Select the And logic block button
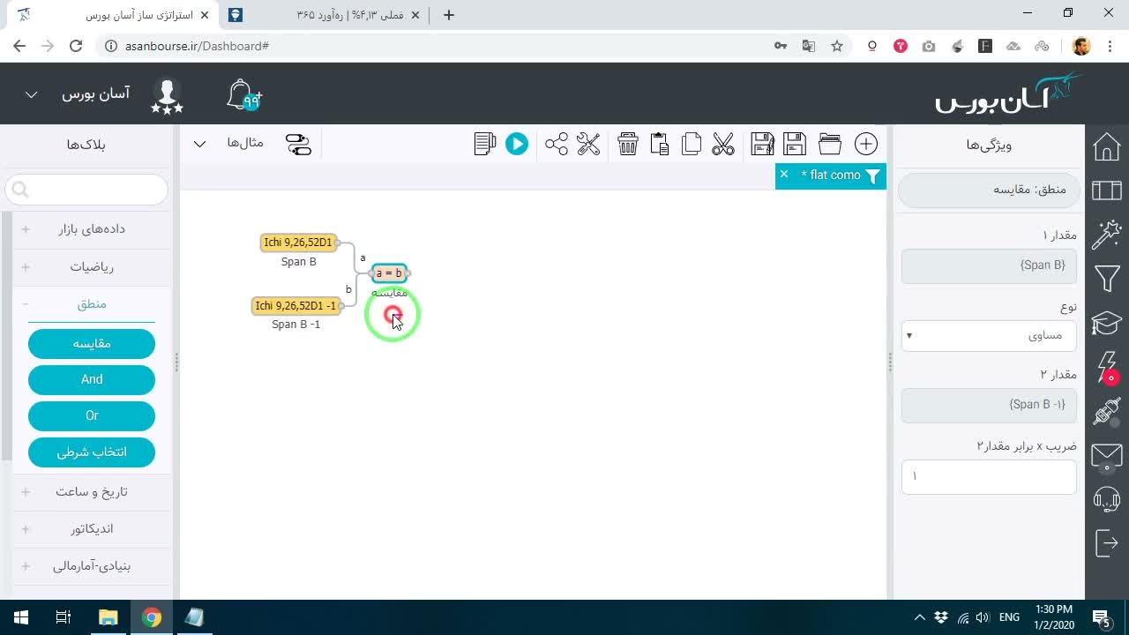This screenshot has height=635, width=1129. pos(92,379)
